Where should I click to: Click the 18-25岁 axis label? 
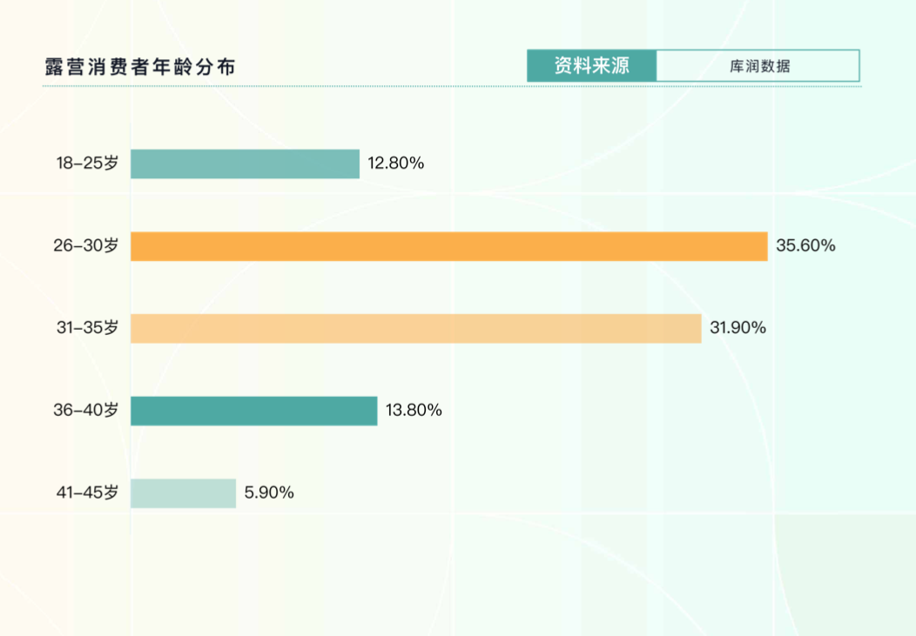click(x=86, y=163)
